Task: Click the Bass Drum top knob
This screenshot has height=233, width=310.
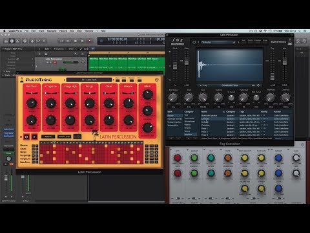Action: tap(32, 103)
